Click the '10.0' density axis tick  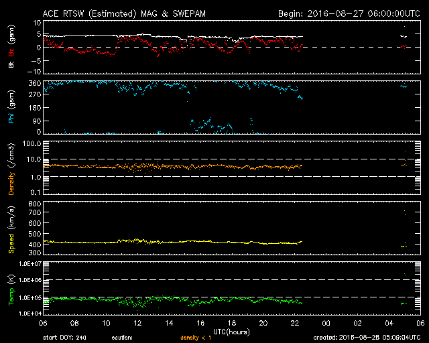pyautogui.click(x=34, y=159)
